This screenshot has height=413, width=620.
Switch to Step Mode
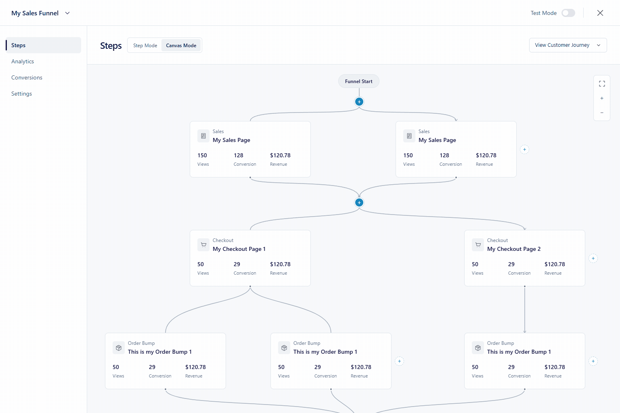(x=145, y=46)
